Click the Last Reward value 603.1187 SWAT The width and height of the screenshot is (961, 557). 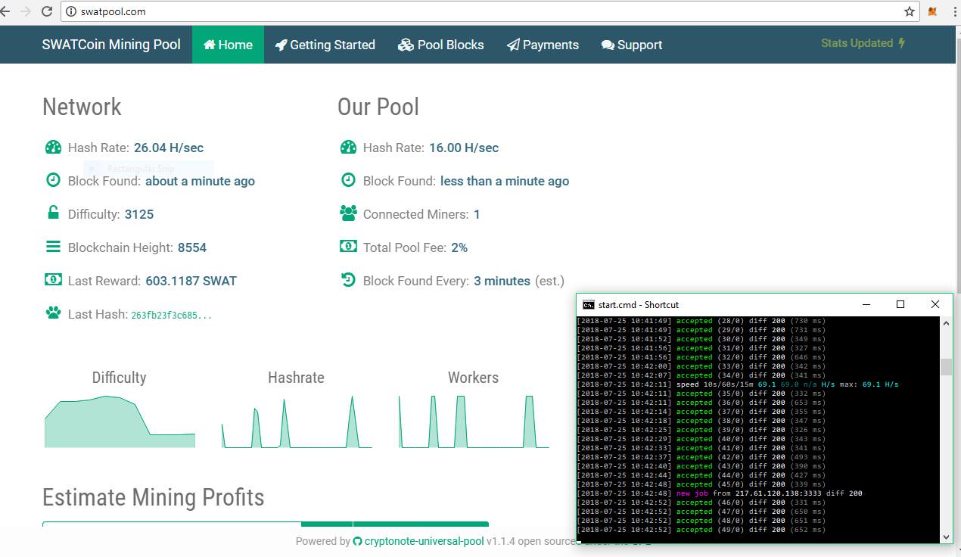click(x=191, y=281)
